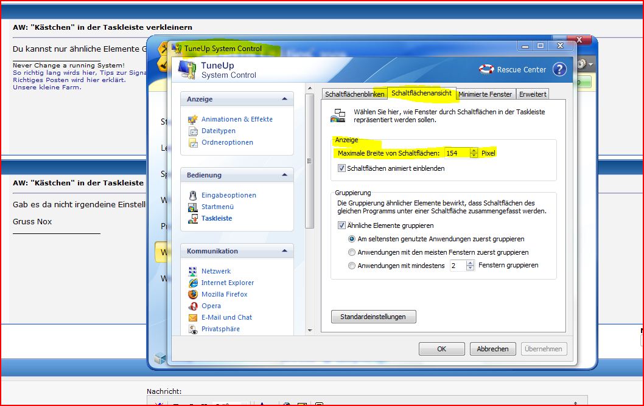Click forum link 'Unsere kleine Farm'
Viewport: 644px width, 406px height.
47,88
